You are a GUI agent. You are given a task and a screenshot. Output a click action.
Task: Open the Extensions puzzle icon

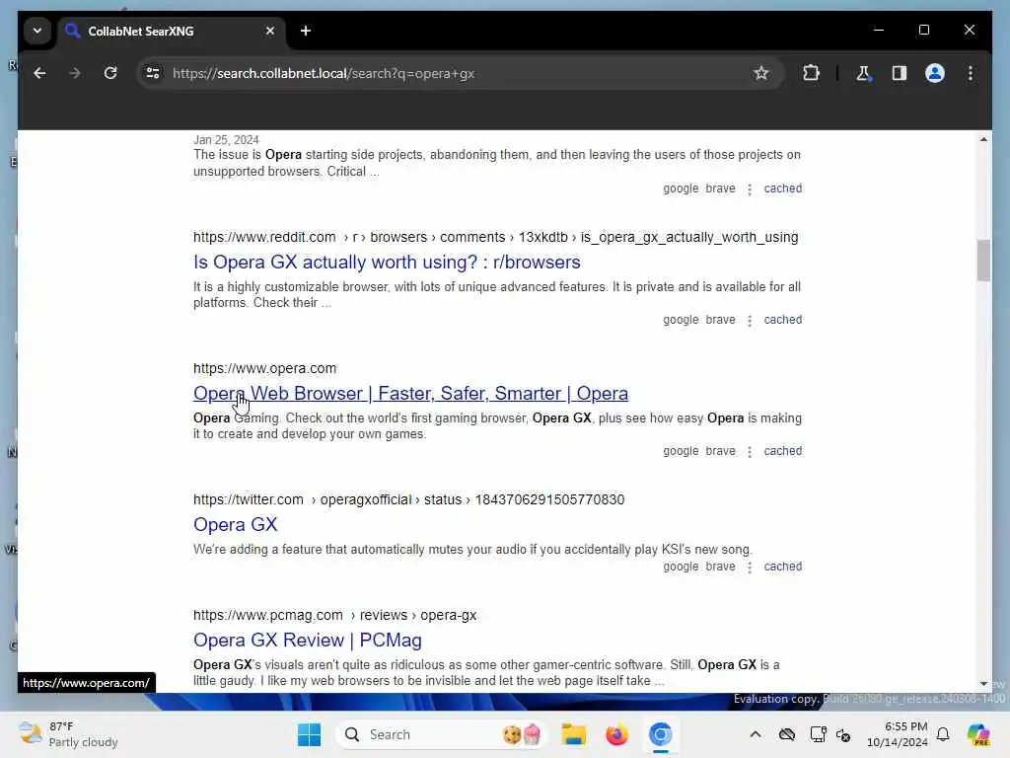tap(811, 73)
